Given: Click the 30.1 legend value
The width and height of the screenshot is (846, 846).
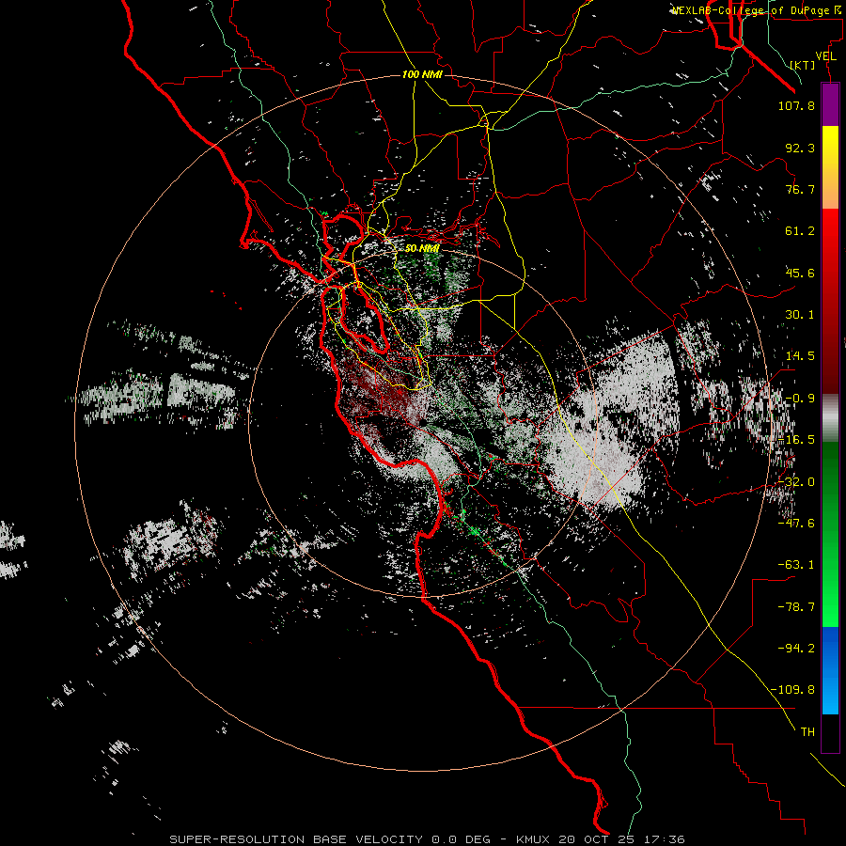Looking at the screenshot, I should coord(800,315).
